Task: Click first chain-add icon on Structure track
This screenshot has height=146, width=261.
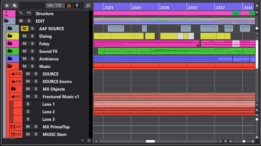Action: click(21, 14)
